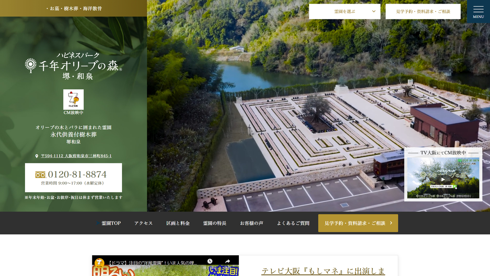Expand the 霊園を選ぶ dropdown
Viewport: 490px width, 276px height.
coord(344,12)
